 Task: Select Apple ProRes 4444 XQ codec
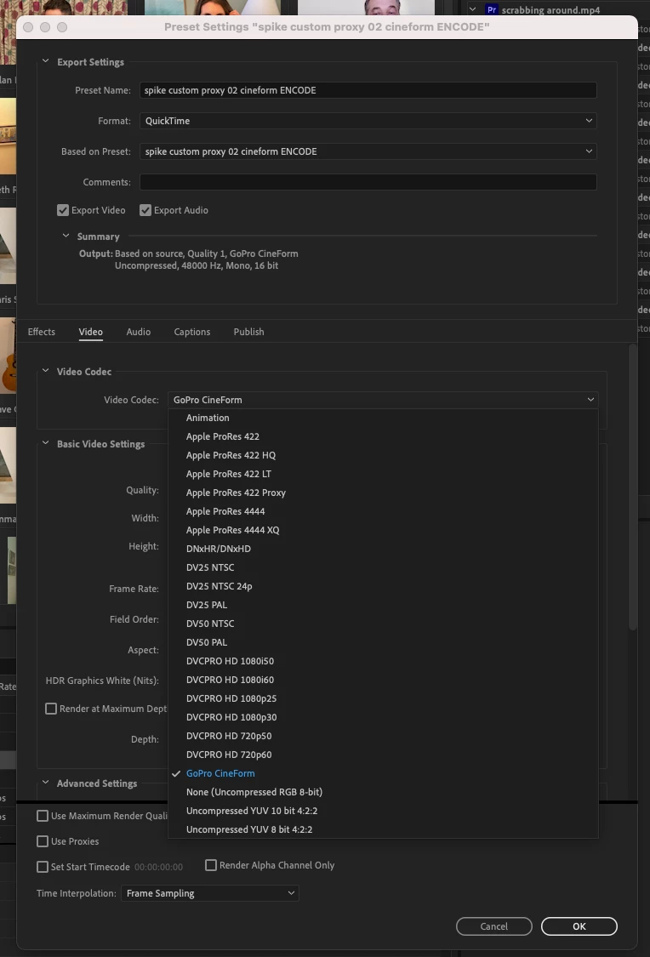point(384,530)
